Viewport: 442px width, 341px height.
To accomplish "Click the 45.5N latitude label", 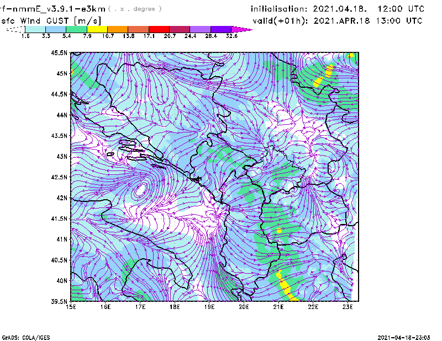I will 59,52.
